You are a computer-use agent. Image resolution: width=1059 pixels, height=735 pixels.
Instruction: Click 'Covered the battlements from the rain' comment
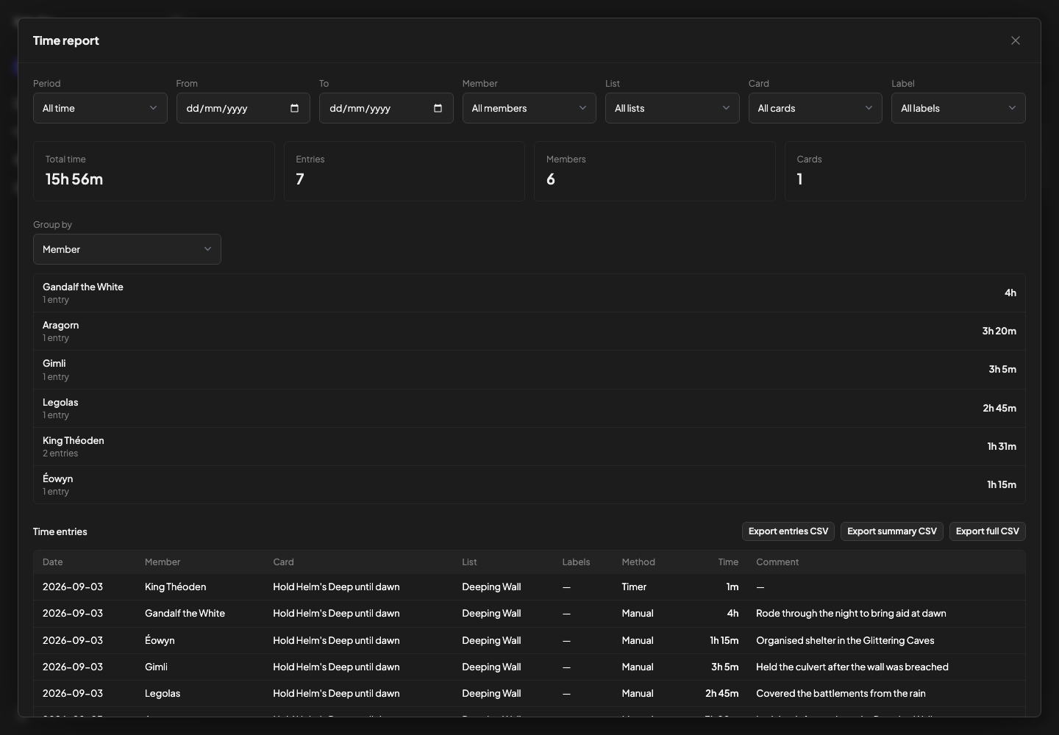[x=841, y=694]
